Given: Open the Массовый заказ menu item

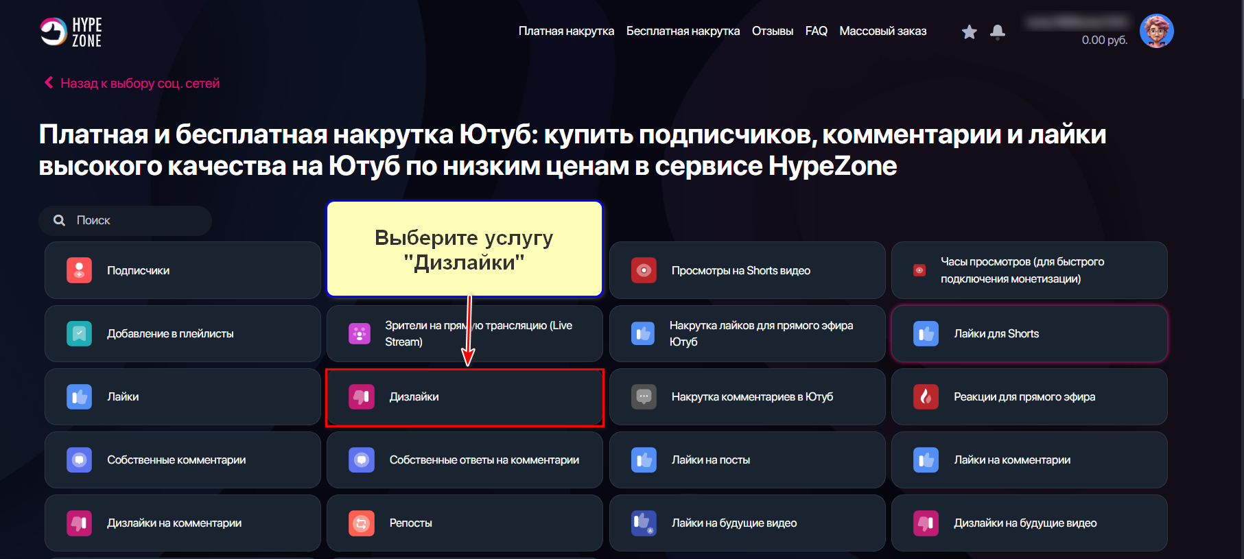Looking at the screenshot, I should point(882,31).
